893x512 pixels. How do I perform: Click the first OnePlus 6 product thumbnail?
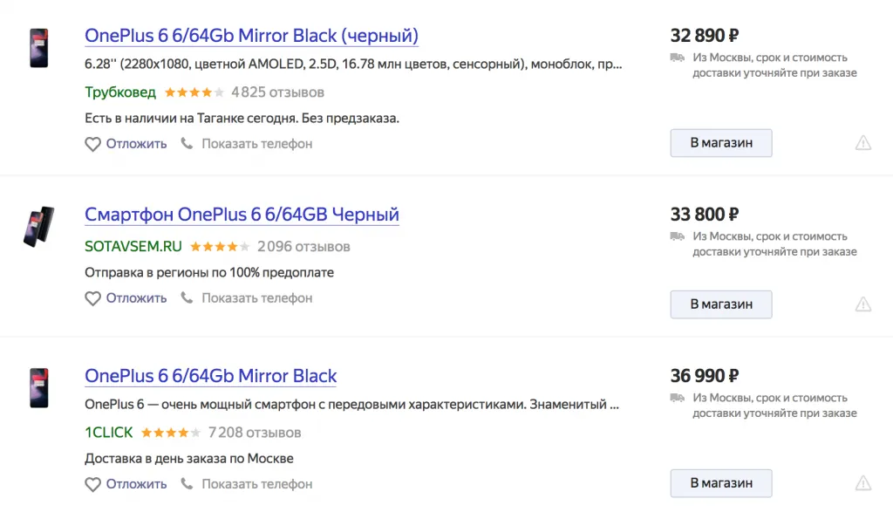click(x=39, y=48)
